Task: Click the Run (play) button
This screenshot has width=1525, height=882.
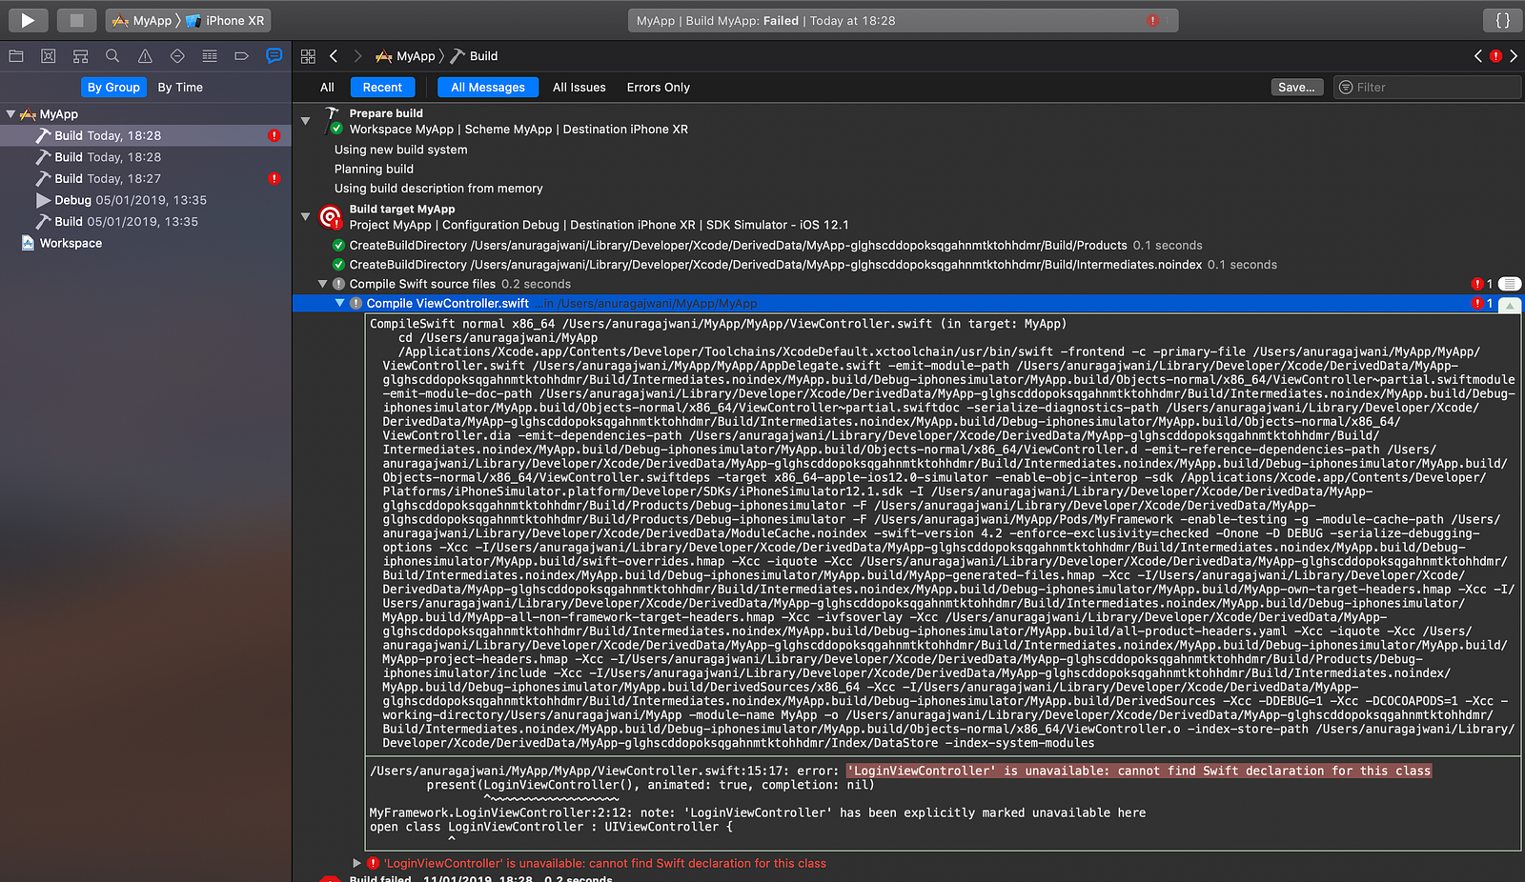Action: [x=28, y=20]
